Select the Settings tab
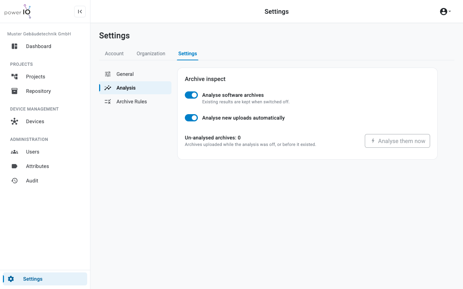463x289 pixels. (188, 53)
